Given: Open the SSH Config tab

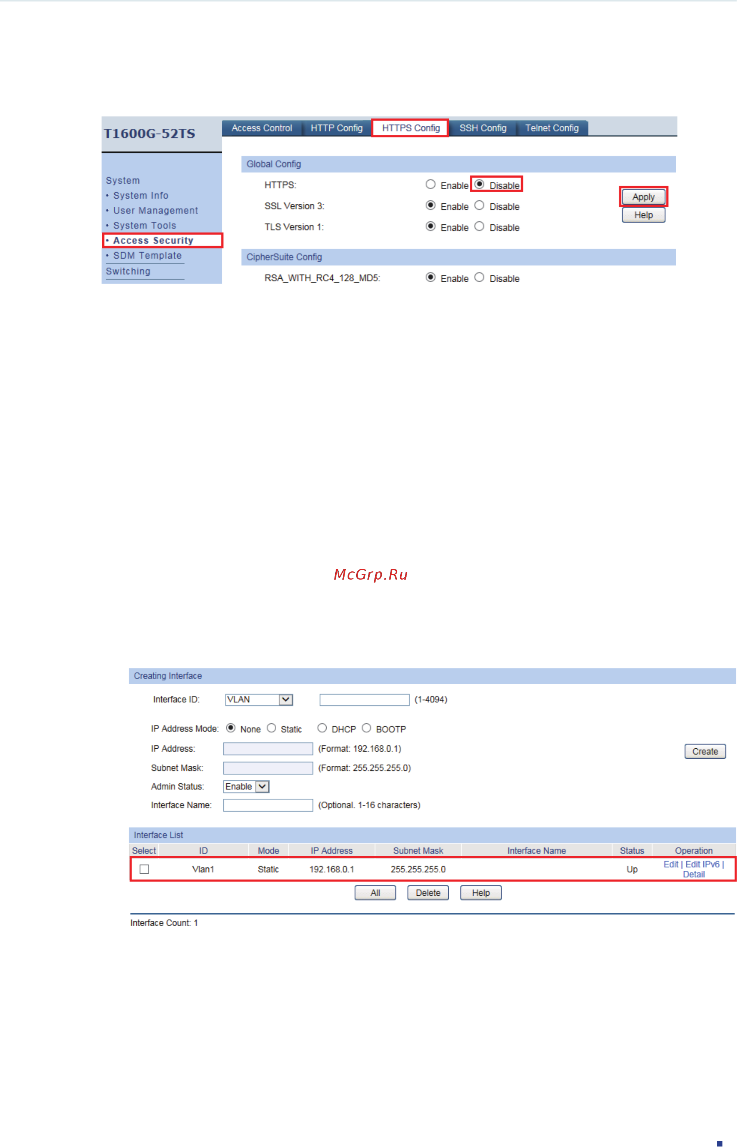Looking at the screenshot, I should (483, 128).
